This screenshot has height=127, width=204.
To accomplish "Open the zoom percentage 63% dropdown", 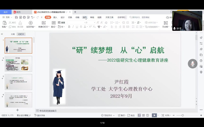I will pos(168,115).
